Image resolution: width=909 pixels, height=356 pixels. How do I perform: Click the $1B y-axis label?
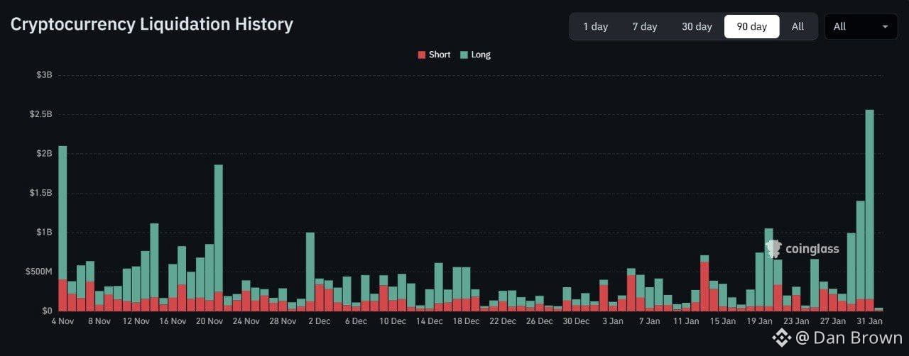click(44, 232)
